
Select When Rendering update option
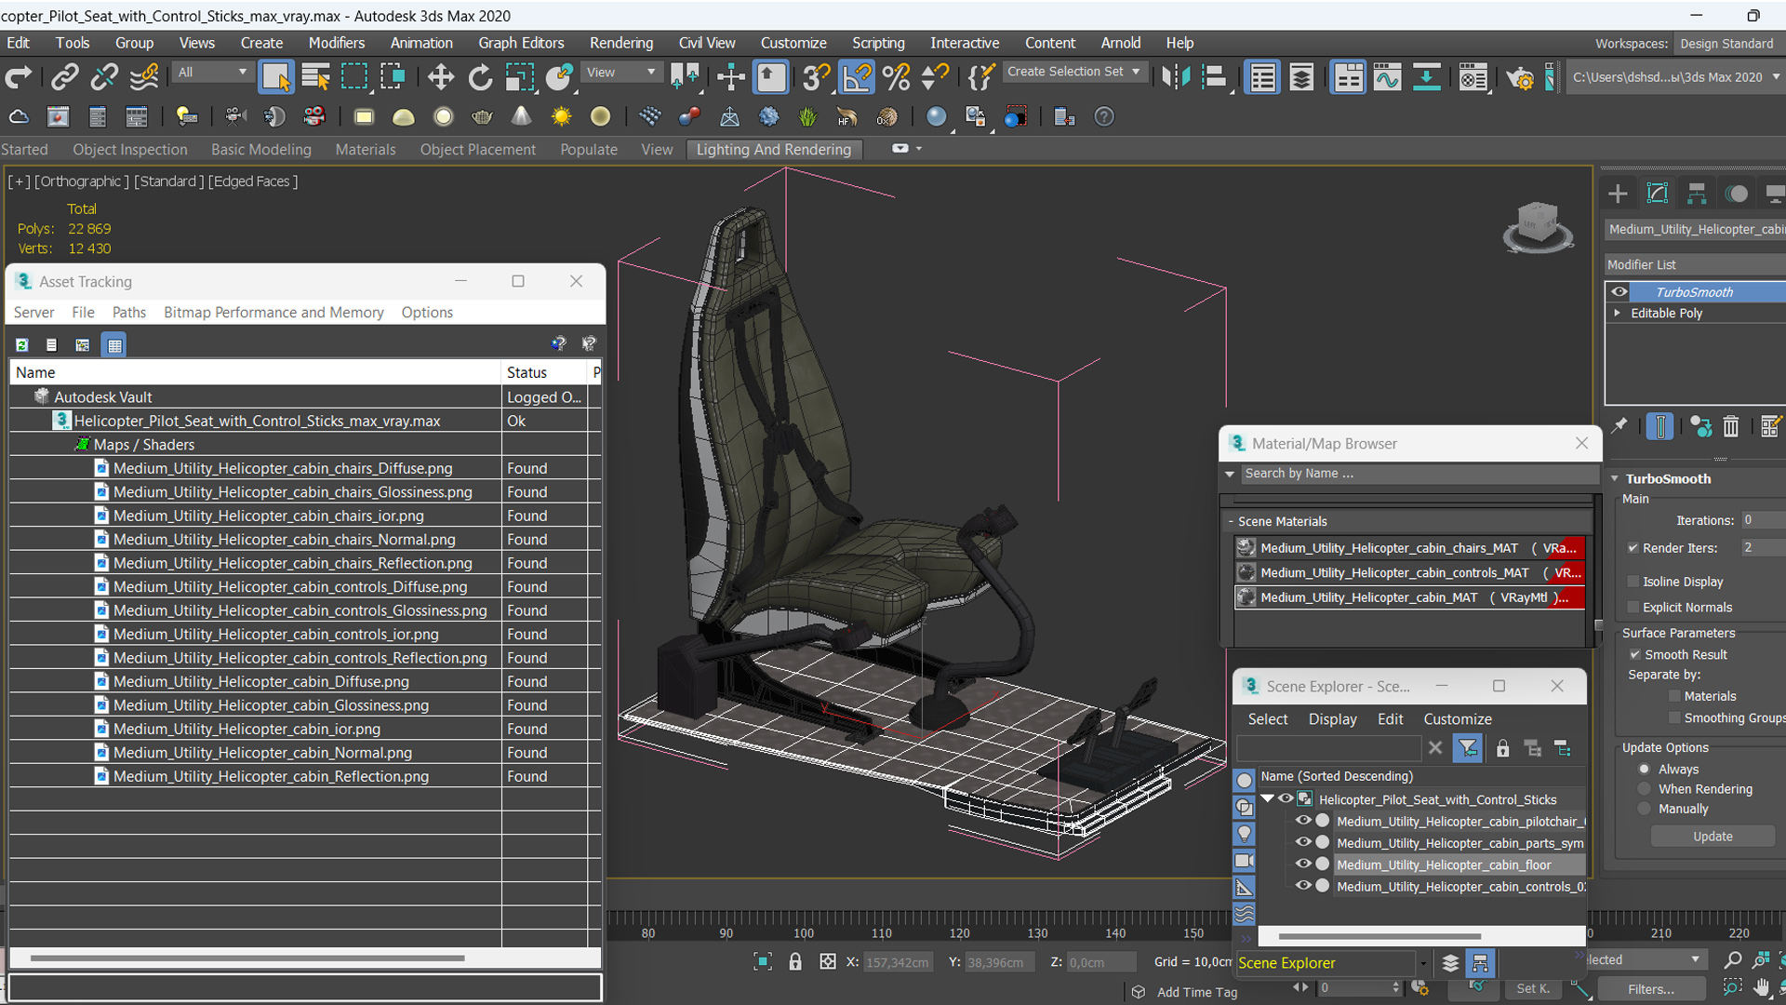pos(1645,788)
